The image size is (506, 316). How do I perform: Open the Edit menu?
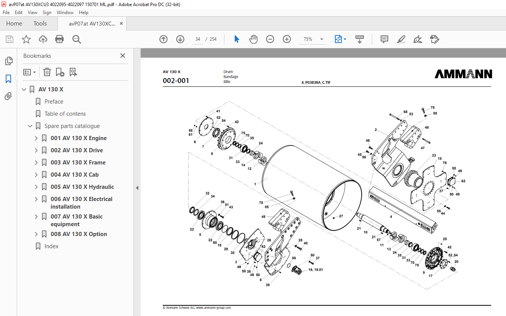19,13
